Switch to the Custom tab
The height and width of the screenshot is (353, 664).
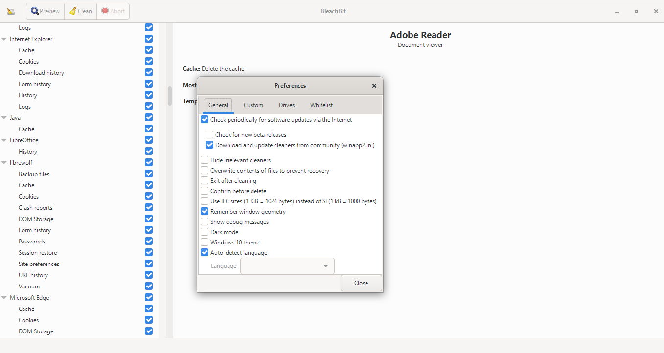pos(253,105)
